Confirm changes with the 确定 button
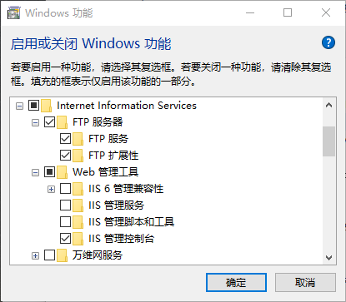Viewport: 346px width, 302px height. tap(236, 283)
